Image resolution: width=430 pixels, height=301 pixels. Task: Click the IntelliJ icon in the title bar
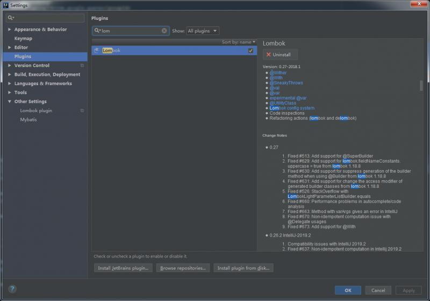coord(5,5)
